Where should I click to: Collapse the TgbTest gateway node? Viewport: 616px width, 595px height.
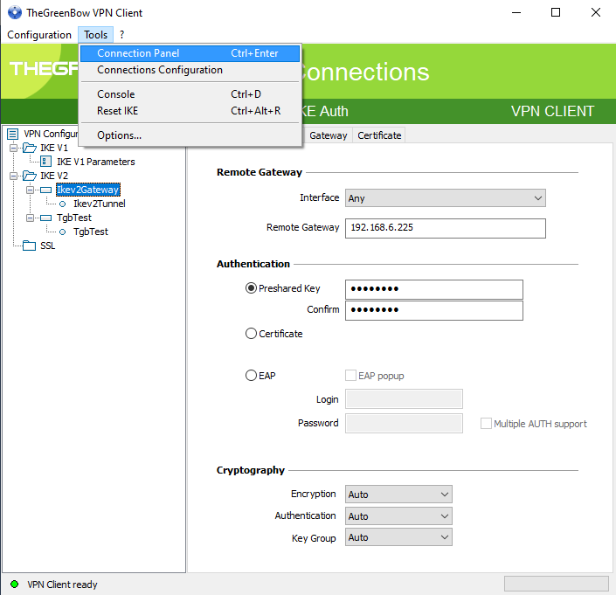coord(30,218)
